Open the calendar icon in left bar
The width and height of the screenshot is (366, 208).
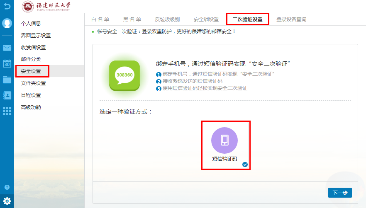(7, 63)
